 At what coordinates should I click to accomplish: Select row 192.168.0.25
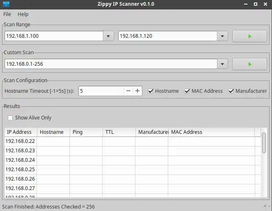pos(133,170)
